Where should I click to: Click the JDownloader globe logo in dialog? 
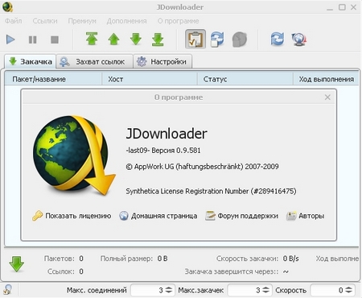(x=74, y=155)
